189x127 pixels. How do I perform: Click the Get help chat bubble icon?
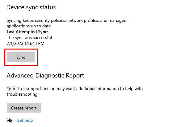[x=9, y=120]
